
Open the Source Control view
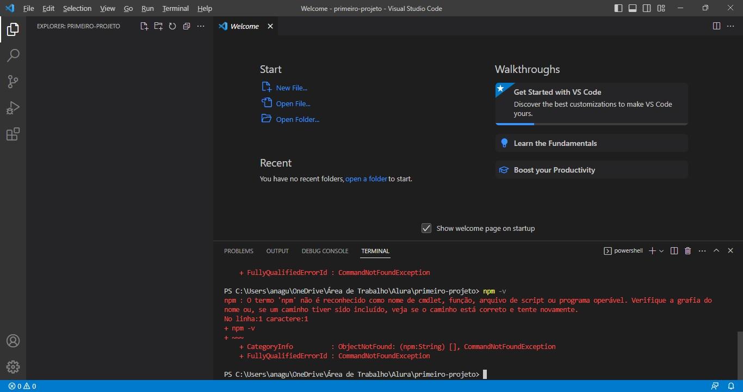pos(13,82)
